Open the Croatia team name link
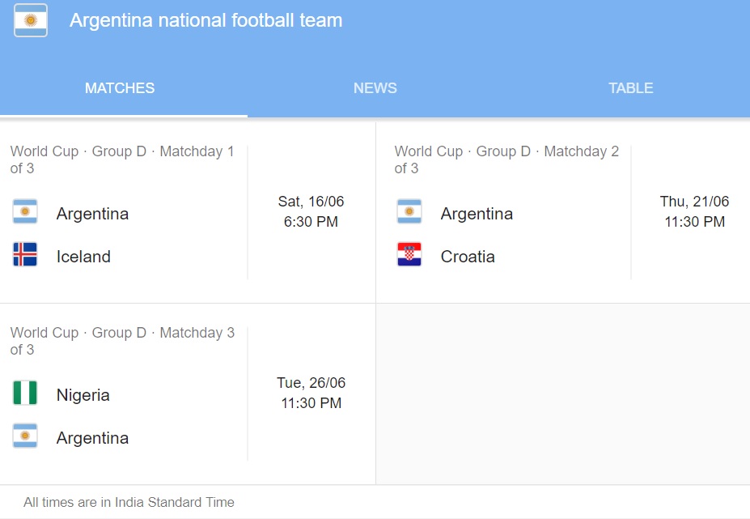The image size is (750, 519). pos(468,257)
